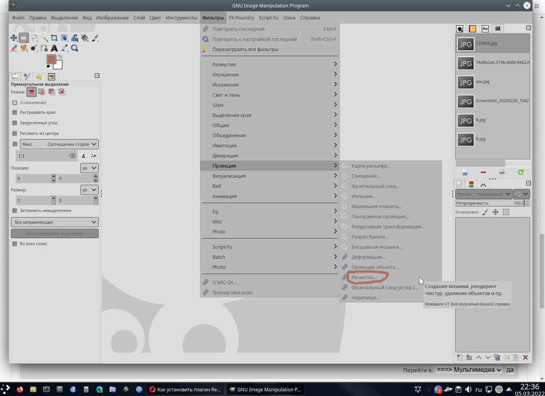This screenshot has width=545, height=396.
Task: Expand the Размытие filters submenu
Action: pyautogui.click(x=270, y=64)
